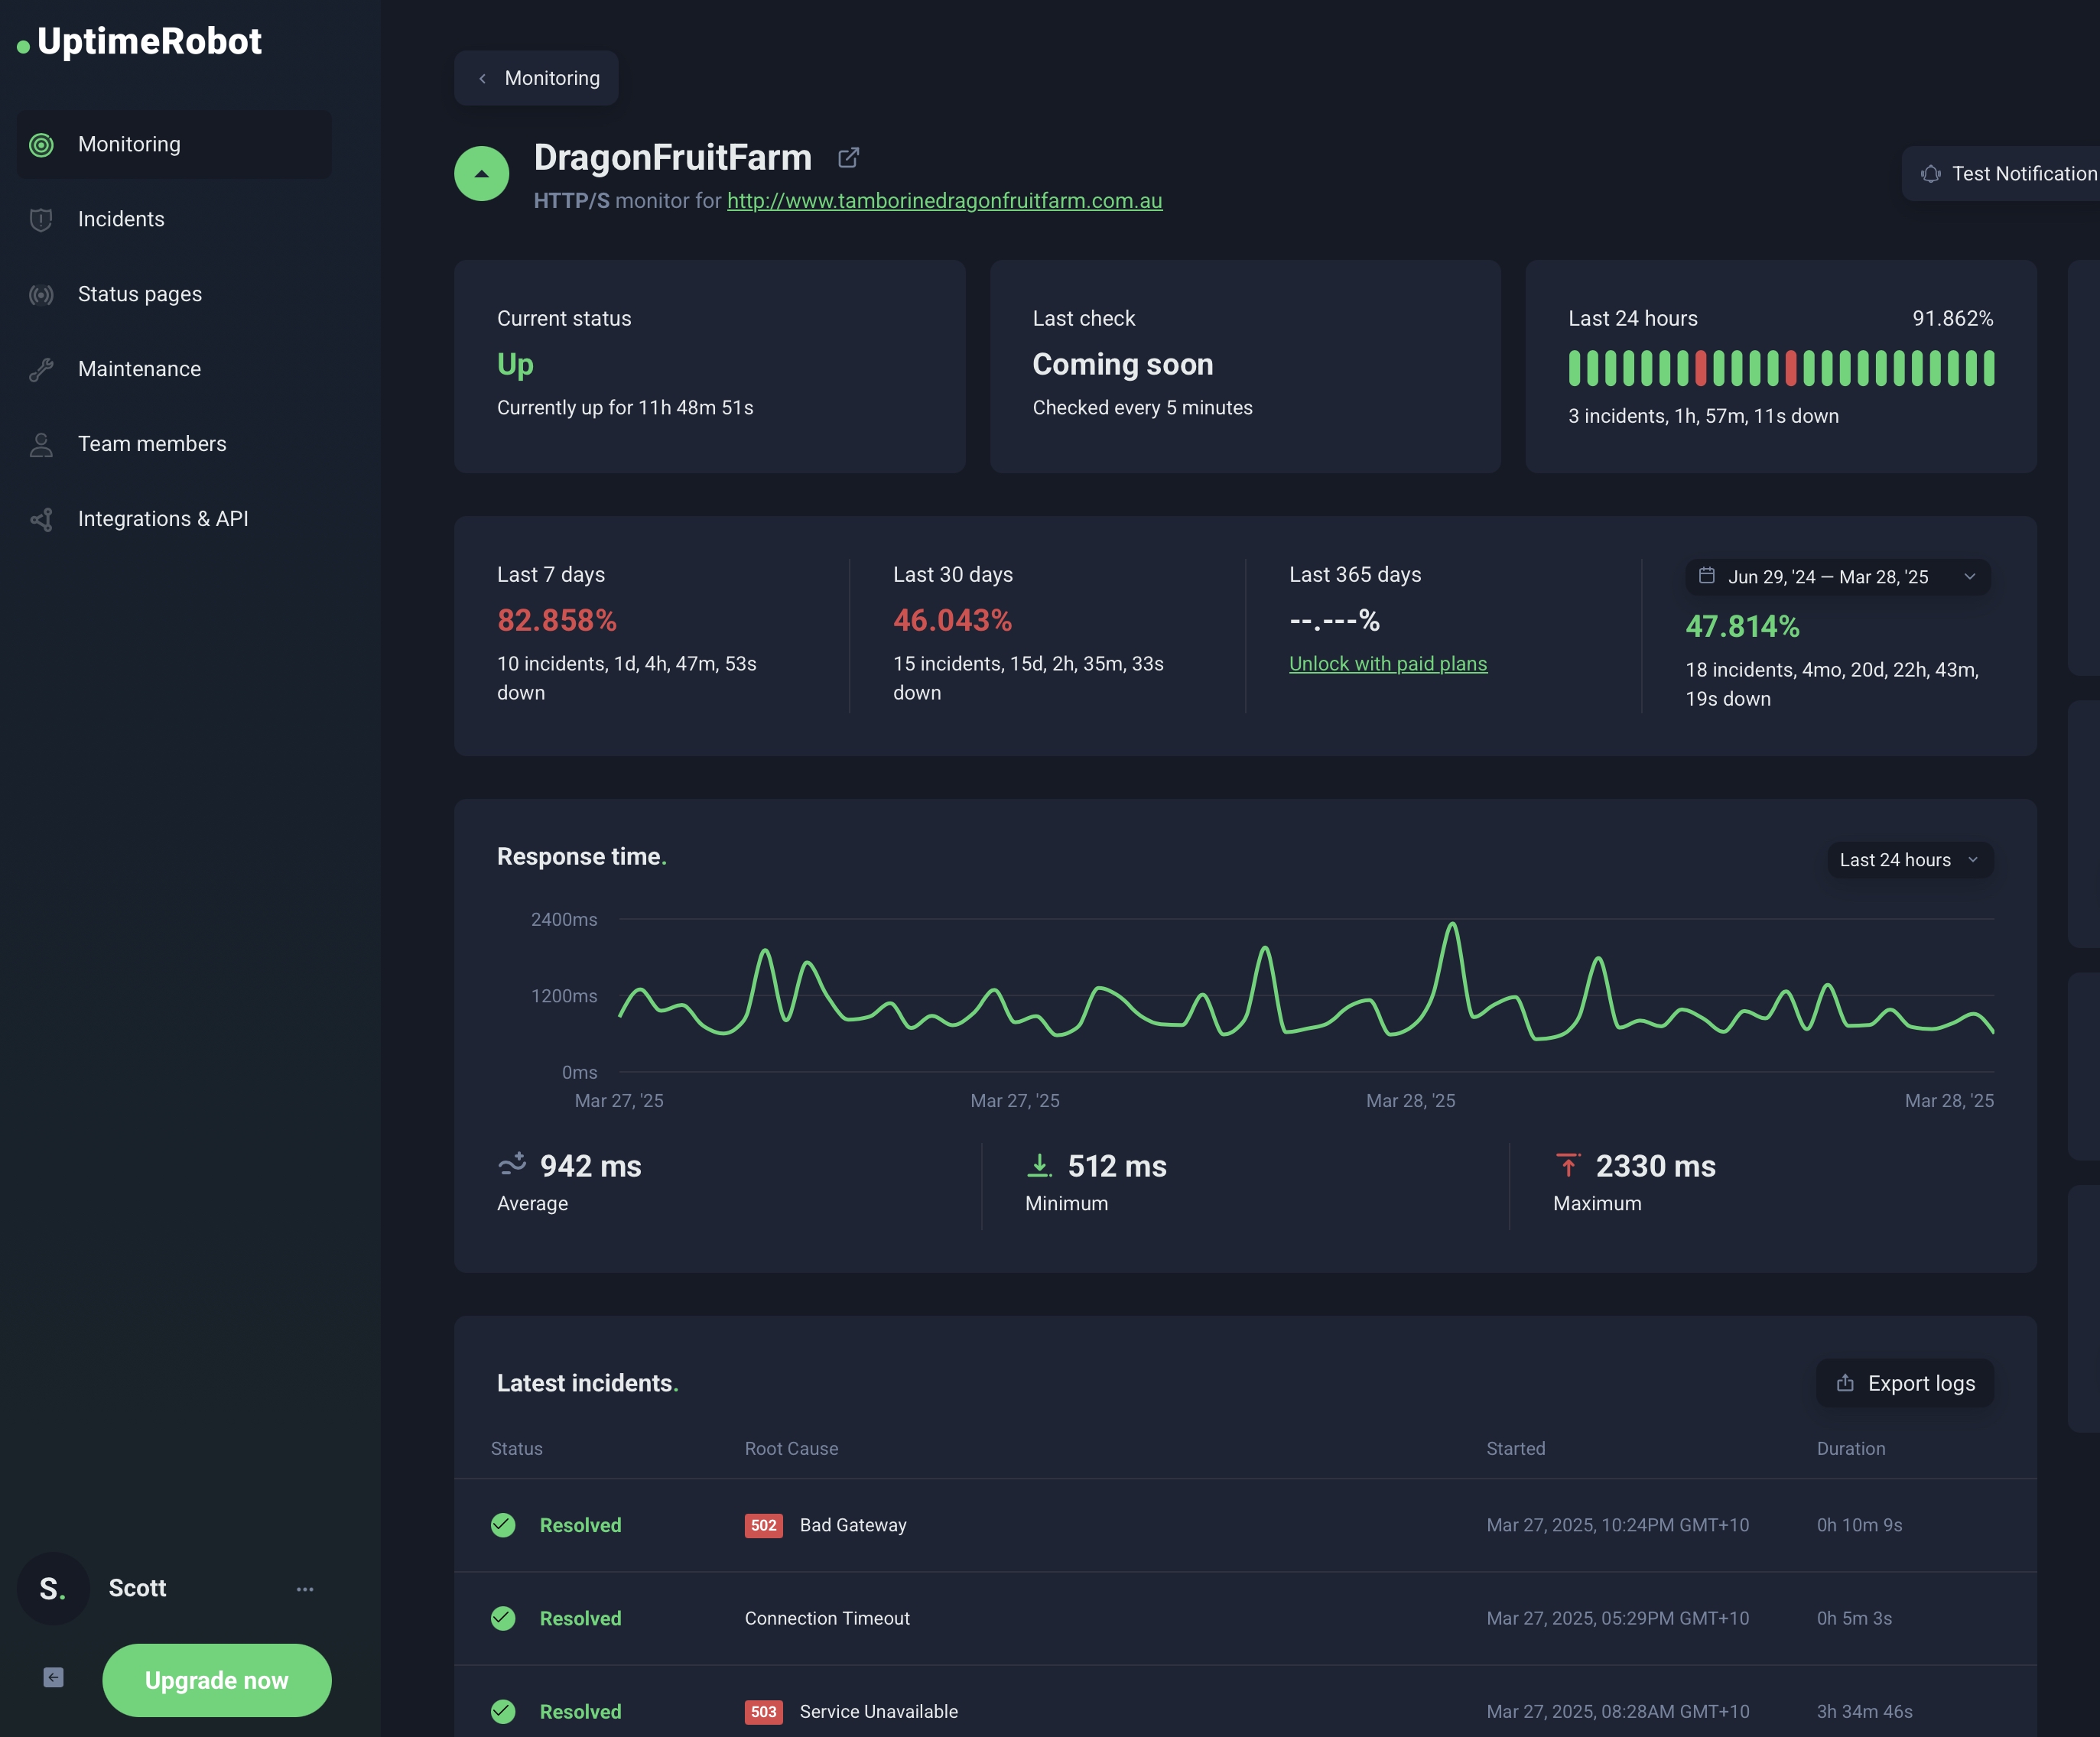Select Maintenance in sidebar
The image size is (2100, 1737).
pyautogui.click(x=174, y=370)
